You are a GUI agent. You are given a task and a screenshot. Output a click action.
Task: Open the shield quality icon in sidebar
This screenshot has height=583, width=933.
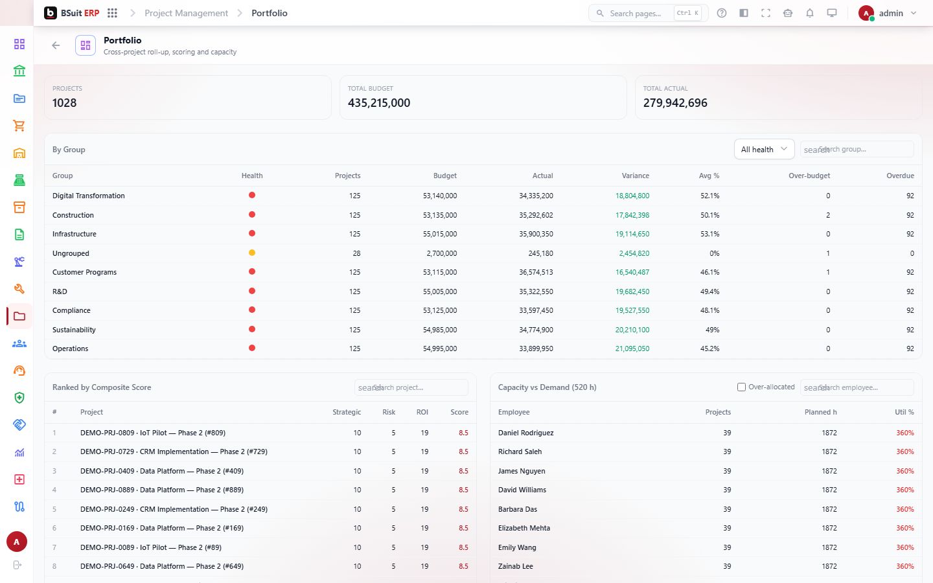coord(19,398)
